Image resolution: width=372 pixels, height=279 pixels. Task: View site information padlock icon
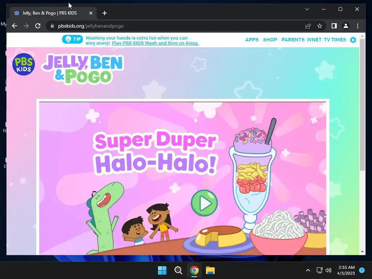(x=52, y=26)
